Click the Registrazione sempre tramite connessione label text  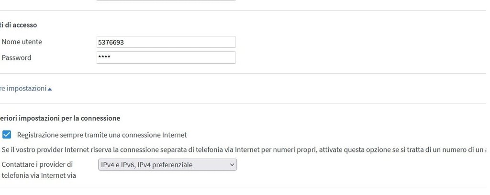[101, 135]
